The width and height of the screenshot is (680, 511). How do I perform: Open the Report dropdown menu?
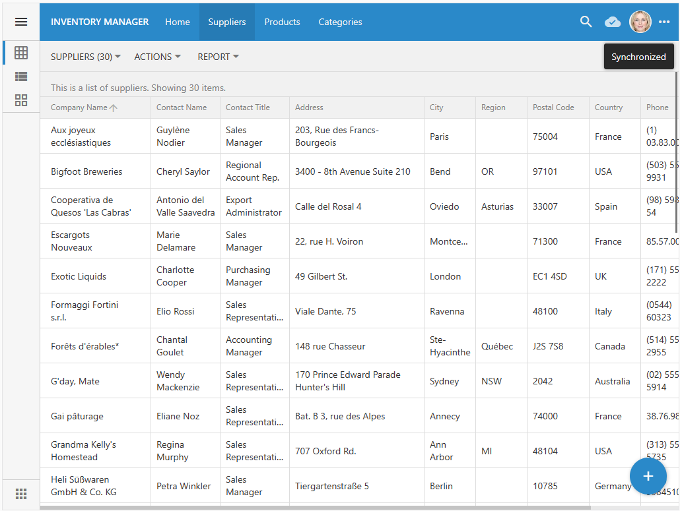218,57
